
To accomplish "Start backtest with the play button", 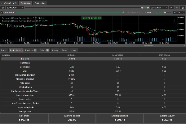I will coord(171,8).
